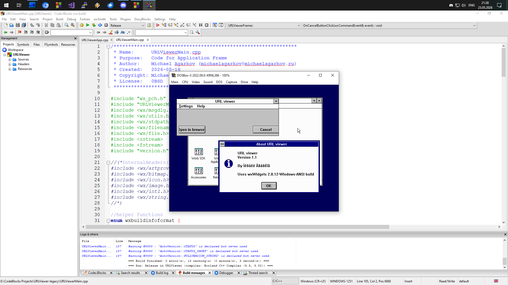
Task: Expand the Resources folder in project tree
Action: [10, 69]
